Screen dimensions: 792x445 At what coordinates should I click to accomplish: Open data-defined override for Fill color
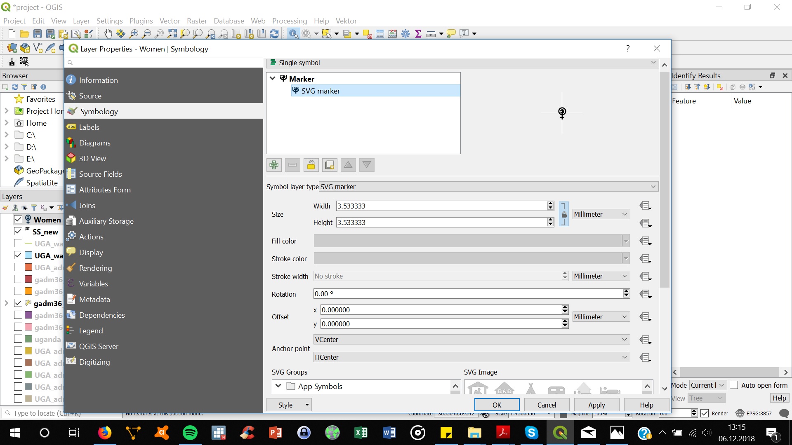coord(645,241)
